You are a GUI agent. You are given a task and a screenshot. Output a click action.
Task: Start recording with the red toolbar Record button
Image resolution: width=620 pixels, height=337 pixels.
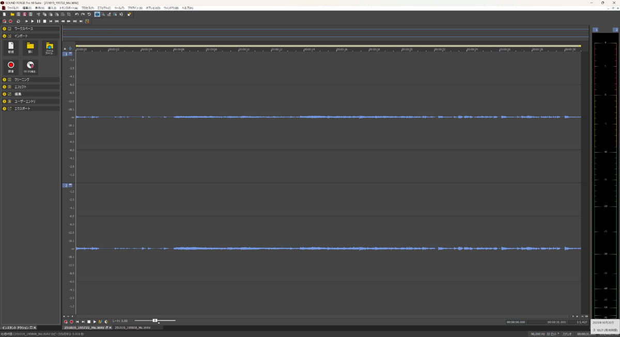(x=10, y=21)
